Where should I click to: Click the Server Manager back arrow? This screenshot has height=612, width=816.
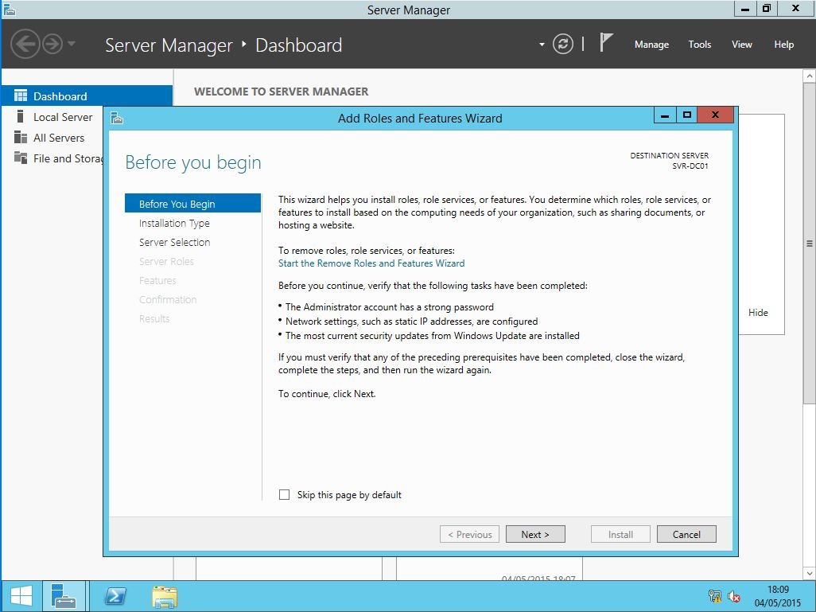point(25,44)
